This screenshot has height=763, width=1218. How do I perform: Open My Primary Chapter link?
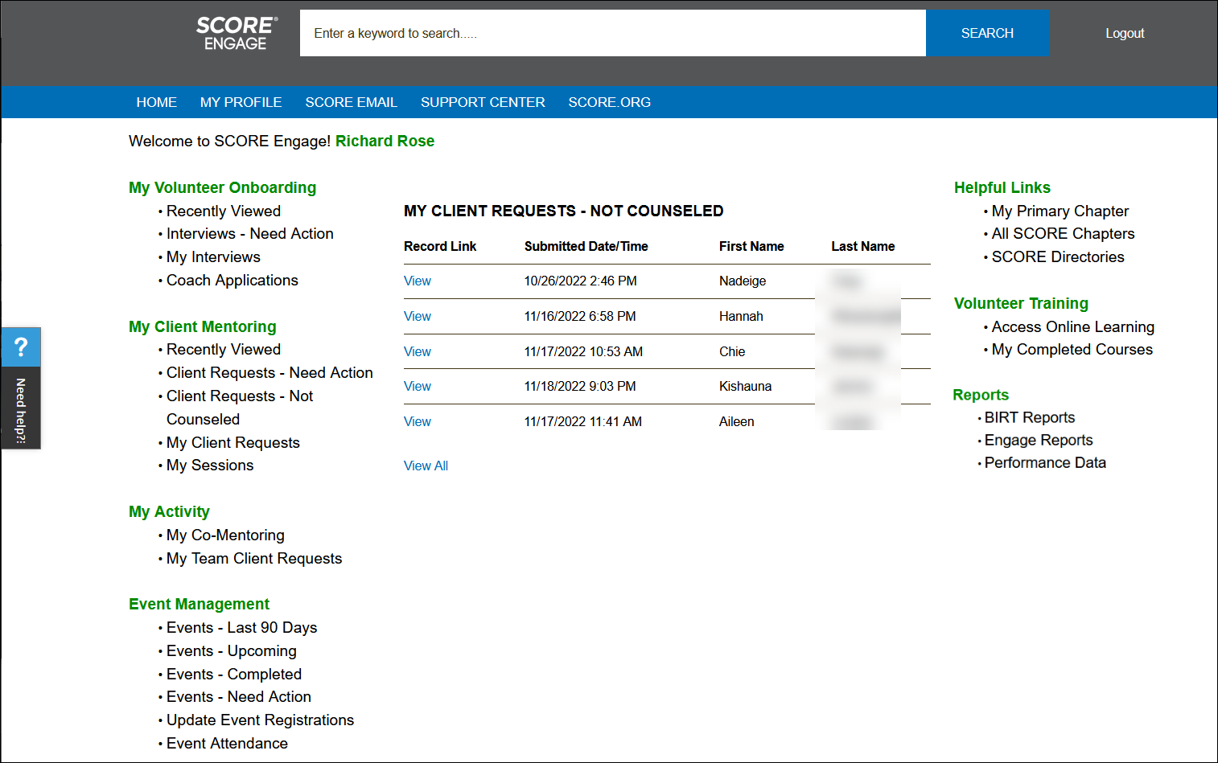(x=1060, y=211)
